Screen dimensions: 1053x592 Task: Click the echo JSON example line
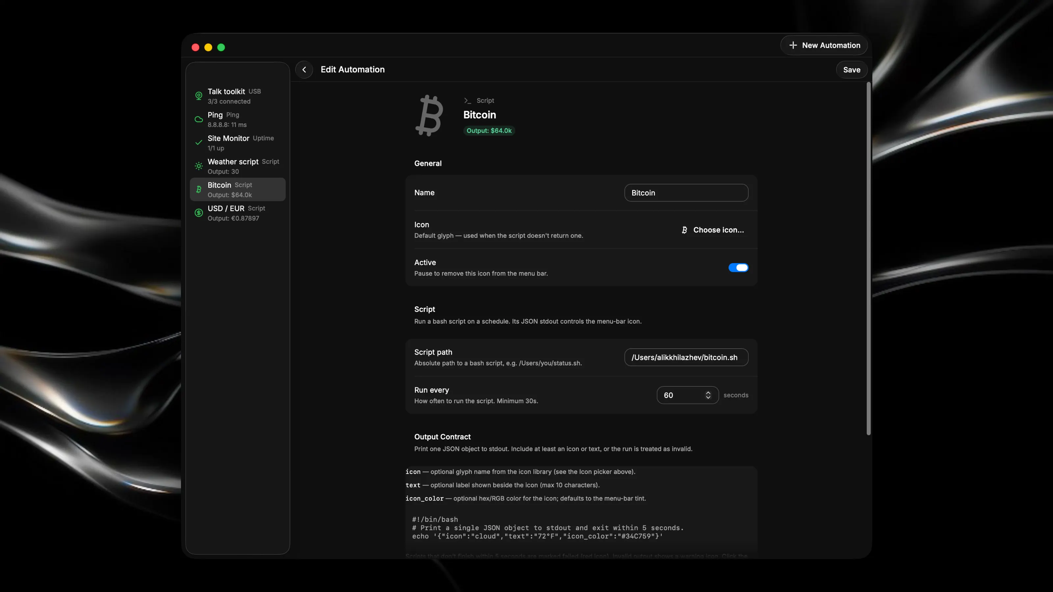(x=537, y=536)
